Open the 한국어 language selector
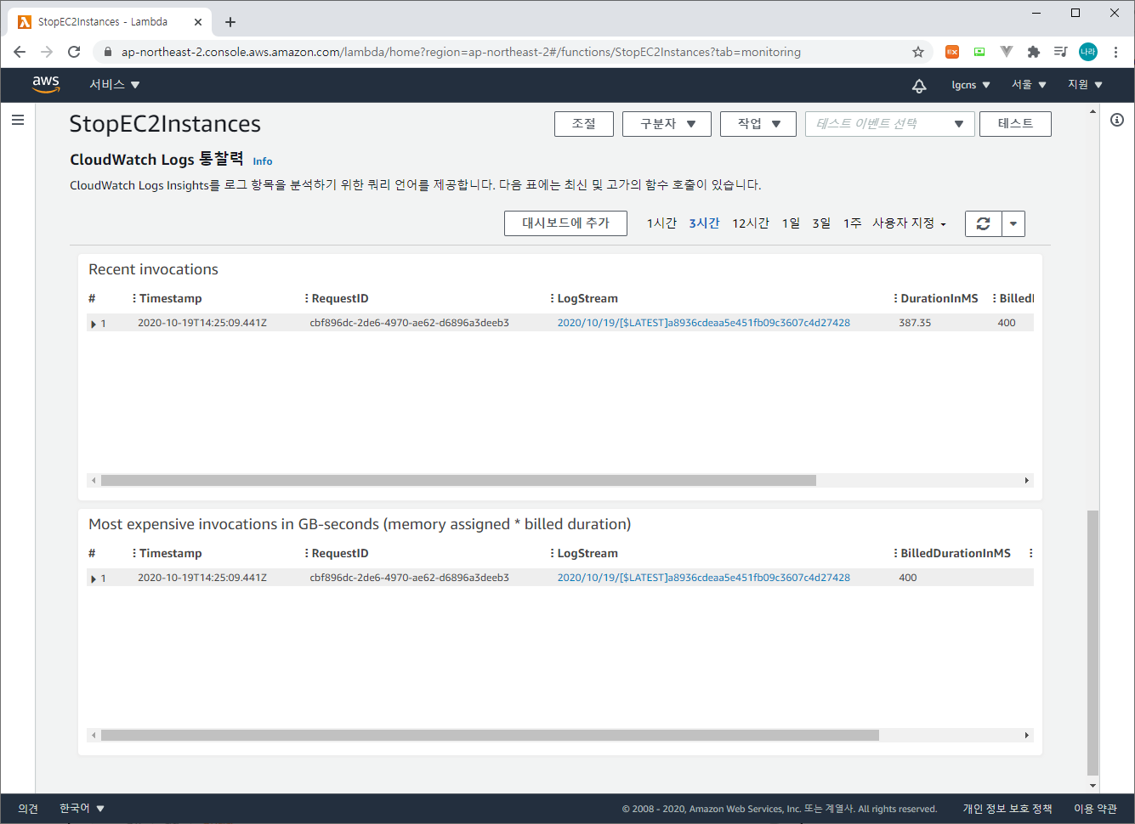 (82, 809)
